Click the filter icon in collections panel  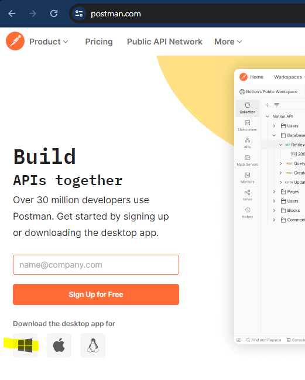(x=277, y=105)
